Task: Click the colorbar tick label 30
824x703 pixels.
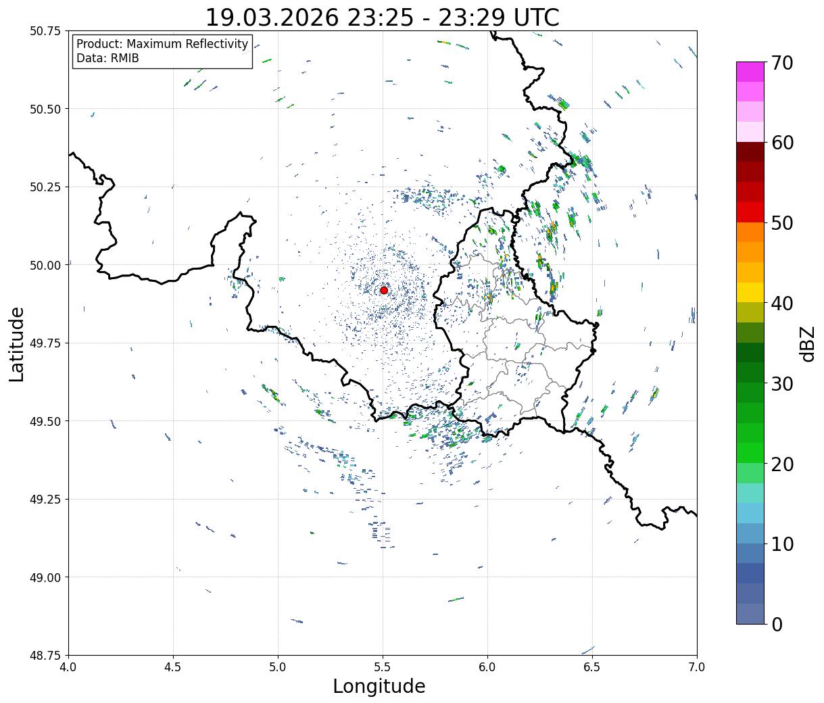Action: (x=782, y=384)
